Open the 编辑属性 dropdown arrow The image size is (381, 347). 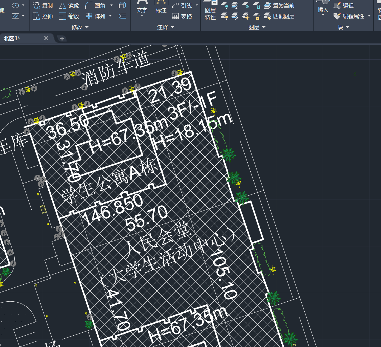[x=369, y=16]
